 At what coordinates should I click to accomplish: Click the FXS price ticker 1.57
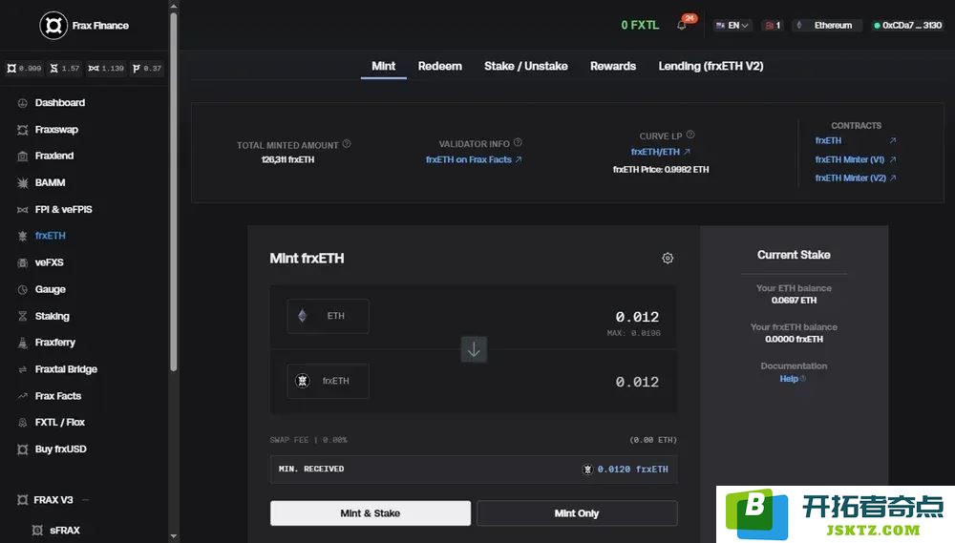65,68
